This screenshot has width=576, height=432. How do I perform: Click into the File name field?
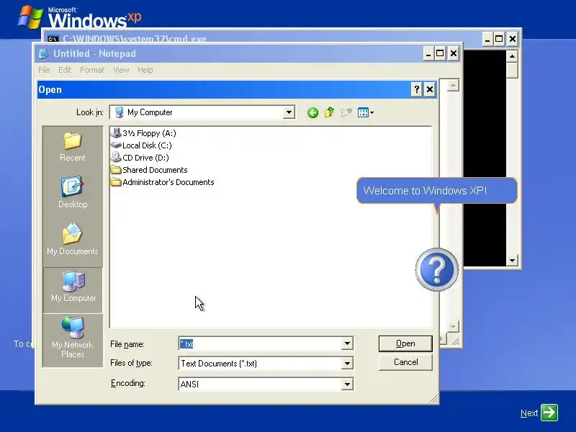[260, 344]
